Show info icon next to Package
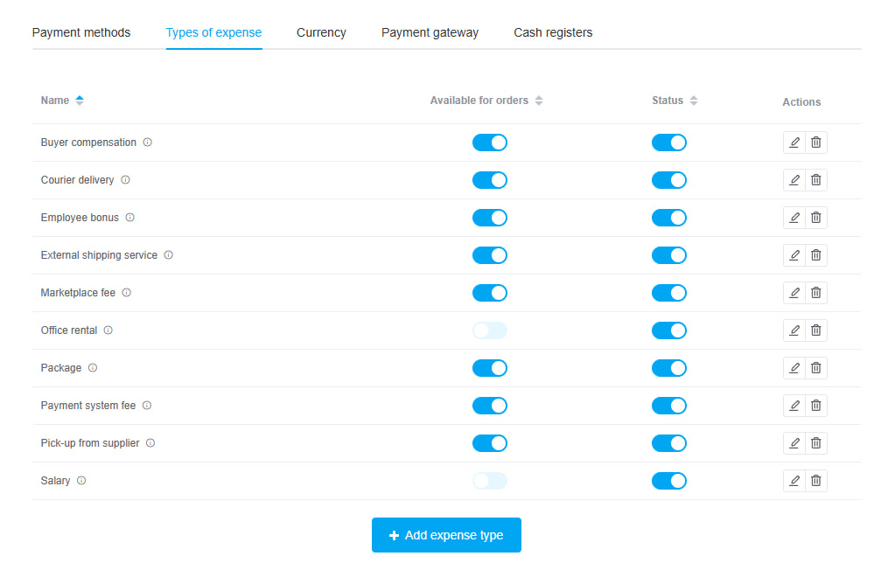Viewport: 888px width, 577px height. point(93,368)
